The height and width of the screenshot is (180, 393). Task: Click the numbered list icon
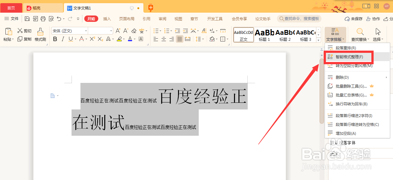(x=167, y=31)
